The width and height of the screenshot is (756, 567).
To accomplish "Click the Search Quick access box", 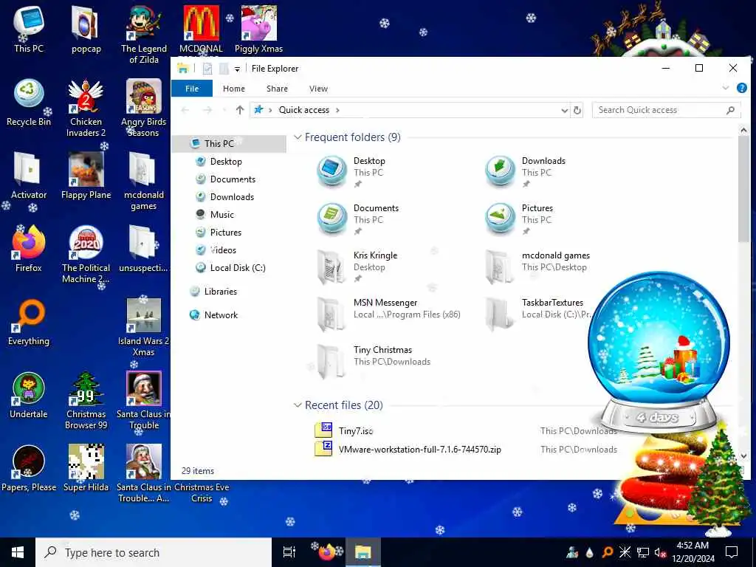I will [666, 111].
